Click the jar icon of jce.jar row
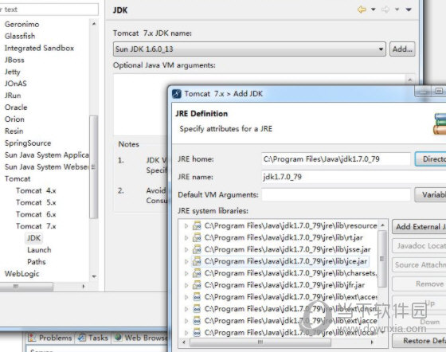This screenshot has width=446, height=352. click(x=197, y=261)
